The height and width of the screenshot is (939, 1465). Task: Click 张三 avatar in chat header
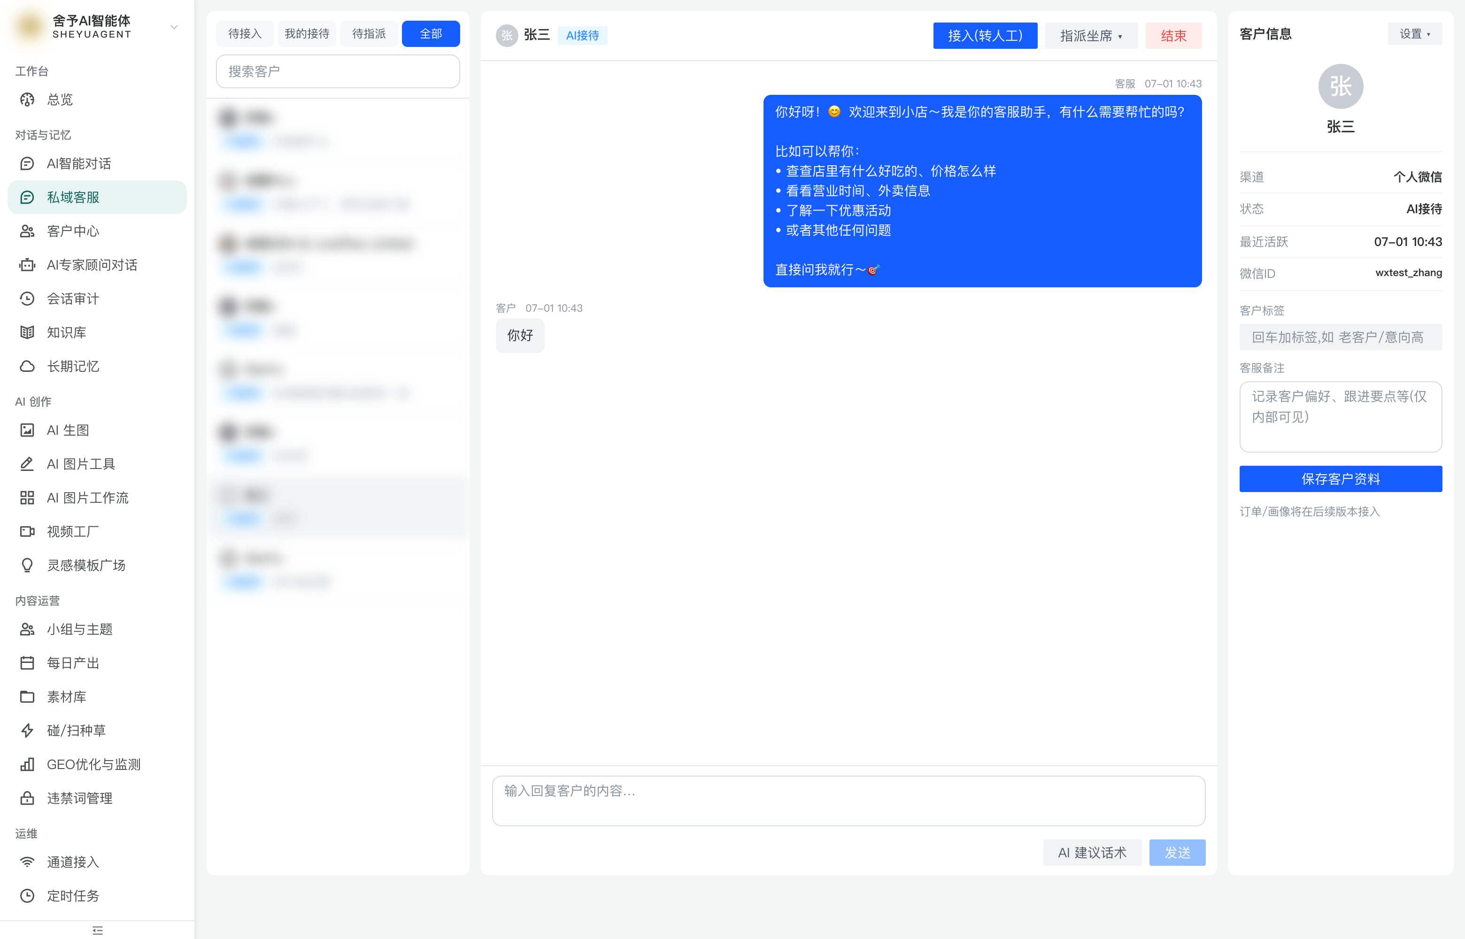[x=507, y=35]
